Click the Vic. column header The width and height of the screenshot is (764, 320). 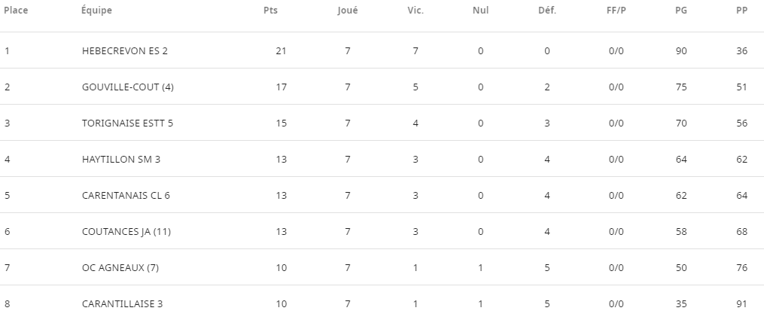click(415, 11)
